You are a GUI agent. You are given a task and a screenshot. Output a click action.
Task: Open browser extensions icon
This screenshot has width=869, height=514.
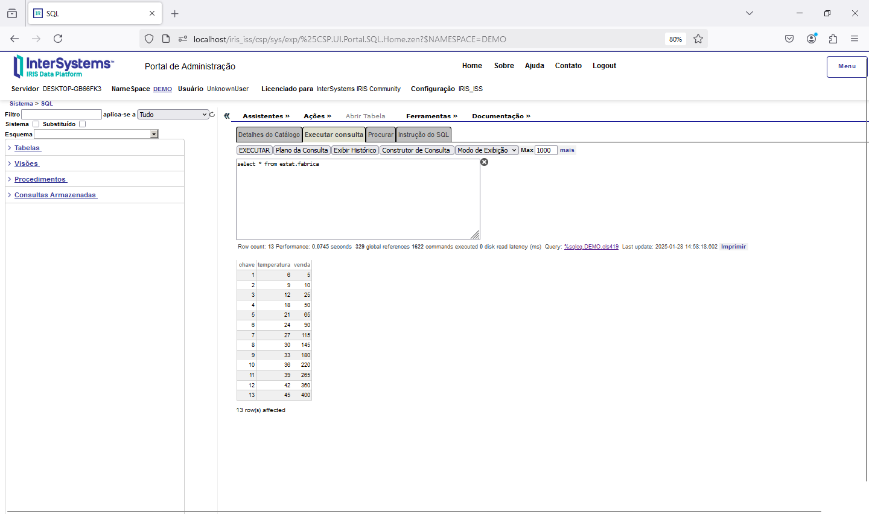coord(833,39)
